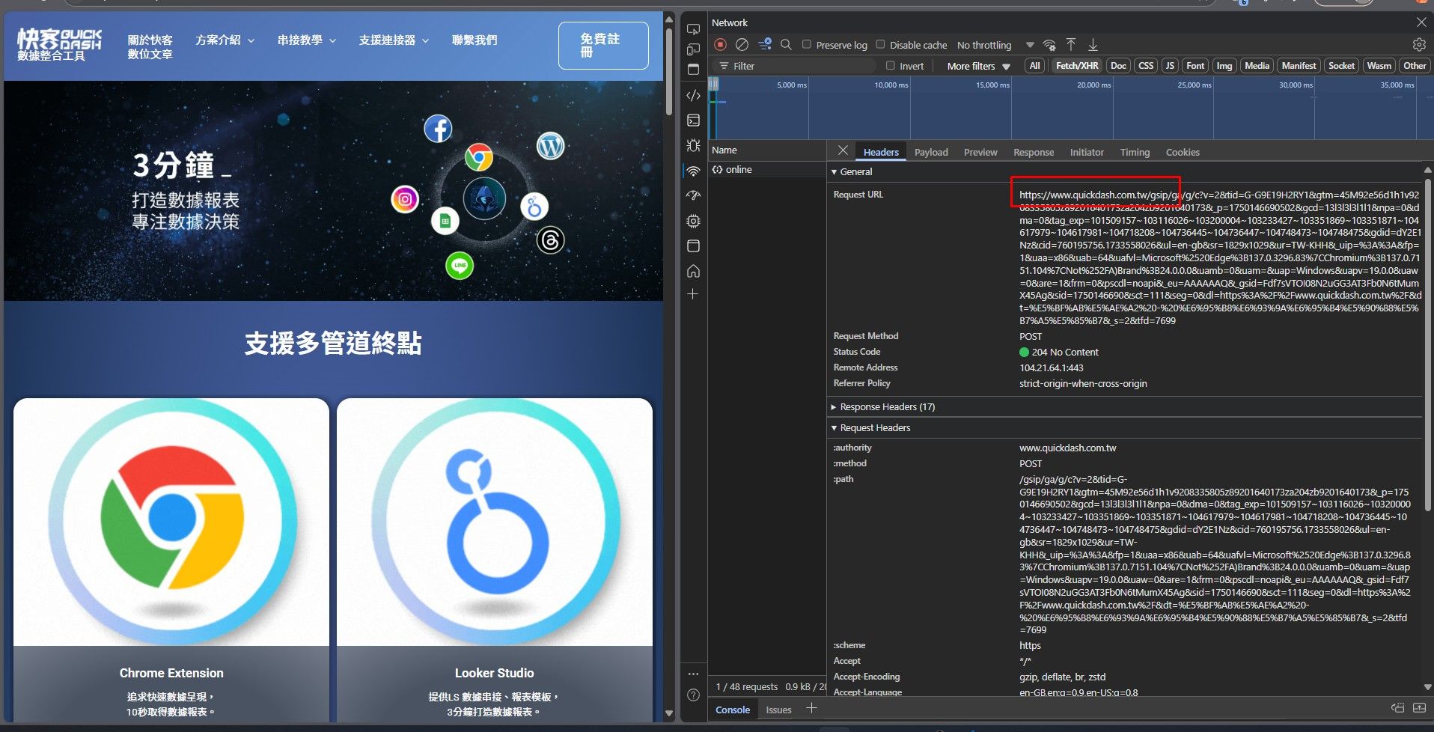Open the 關於快客 數位文章 link
1434x732 pixels.
[150, 46]
